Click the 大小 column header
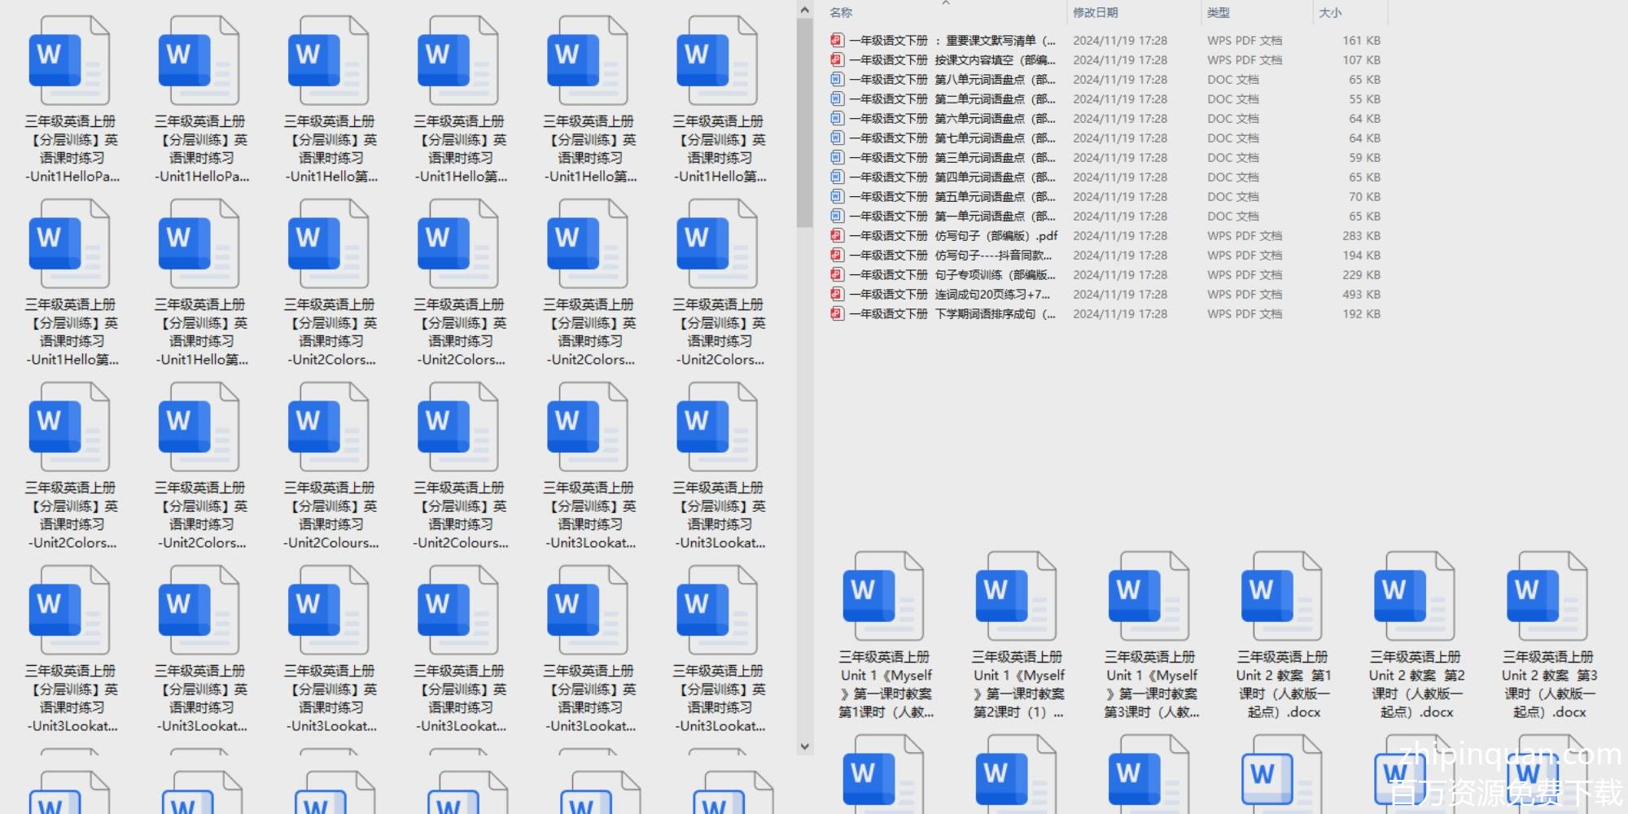The height and width of the screenshot is (814, 1628). click(x=1330, y=12)
